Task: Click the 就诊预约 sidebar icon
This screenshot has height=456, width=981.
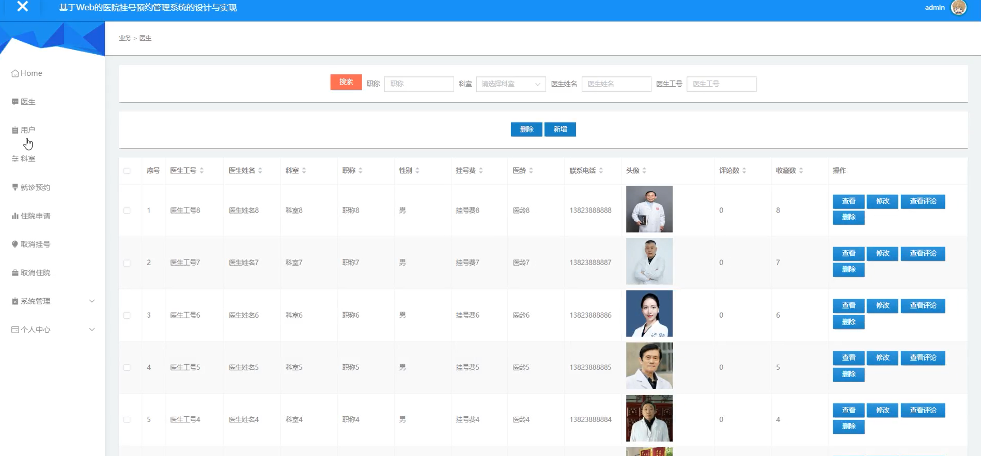Action: (15, 187)
